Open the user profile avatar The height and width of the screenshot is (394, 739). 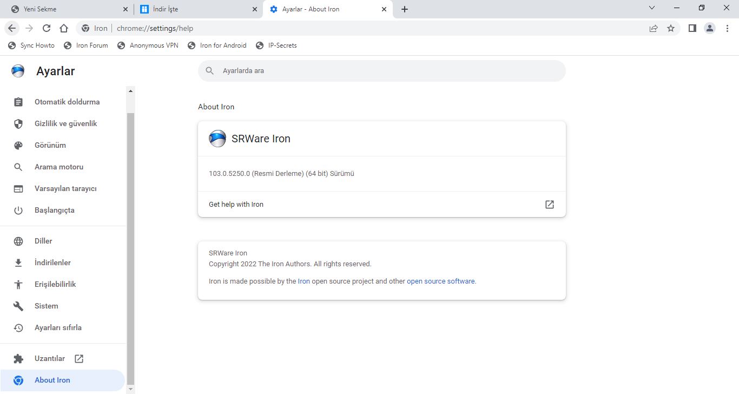[710, 28]
